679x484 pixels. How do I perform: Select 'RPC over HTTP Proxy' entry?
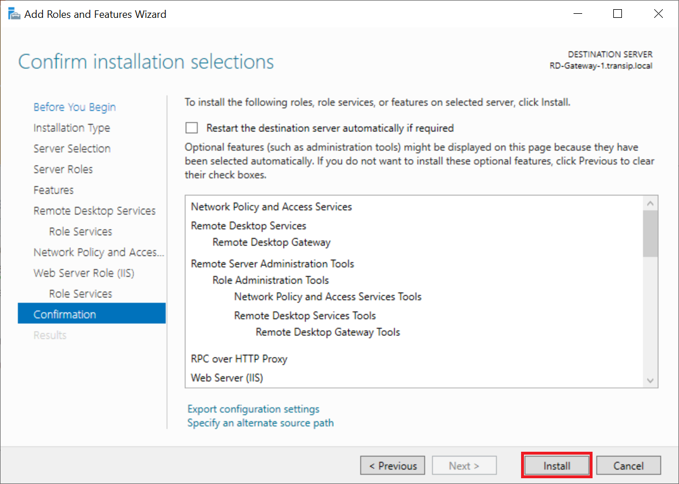(x=239, y=359)
